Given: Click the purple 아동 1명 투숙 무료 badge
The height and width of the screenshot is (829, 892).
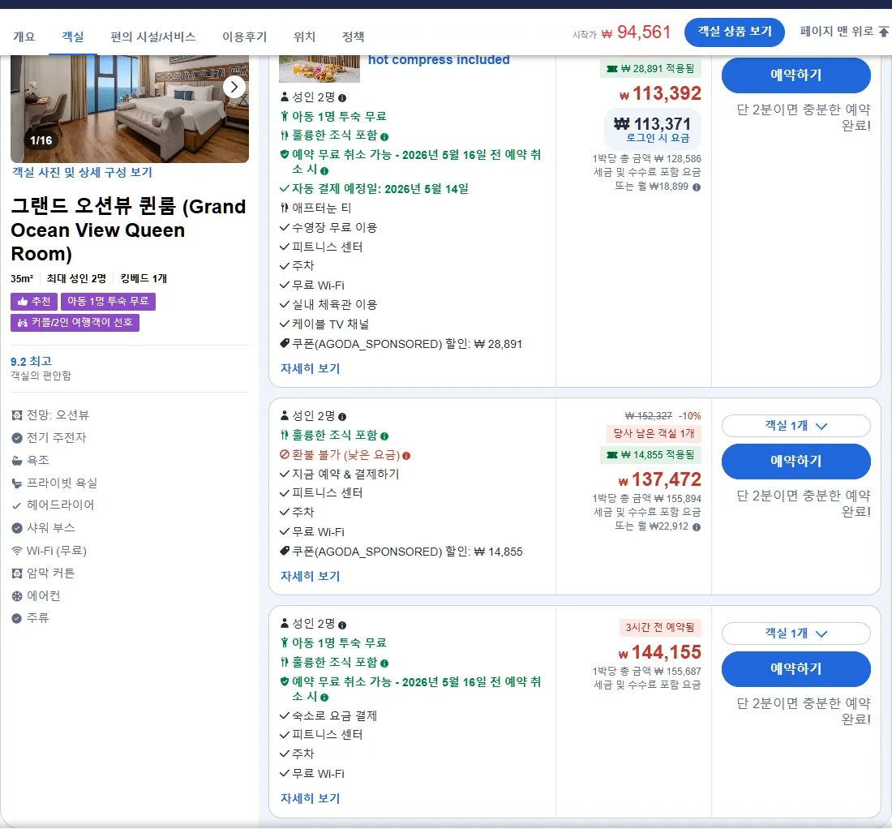Looking at the screenshot, I should tap(108, 302).
